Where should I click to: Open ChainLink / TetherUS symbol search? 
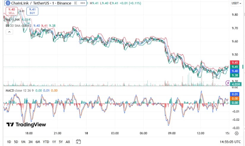(41, 3)
